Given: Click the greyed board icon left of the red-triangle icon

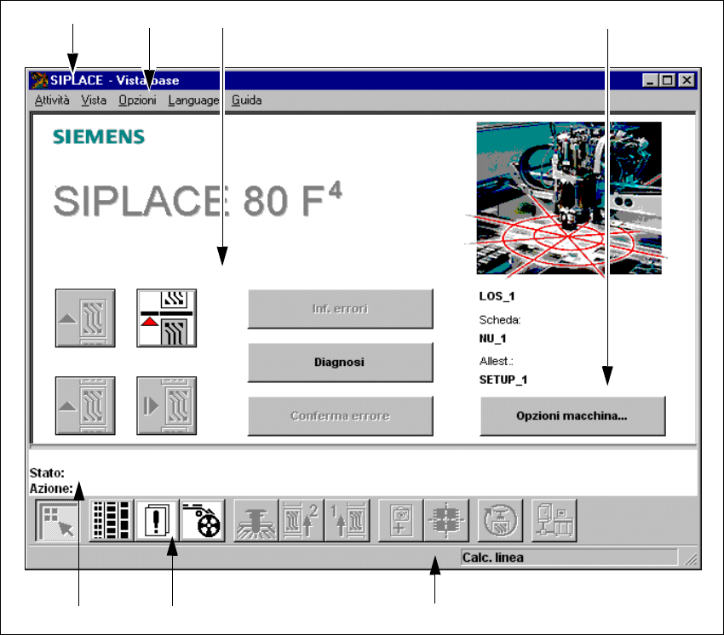Looking at the screenshot, I should point(85,318).
